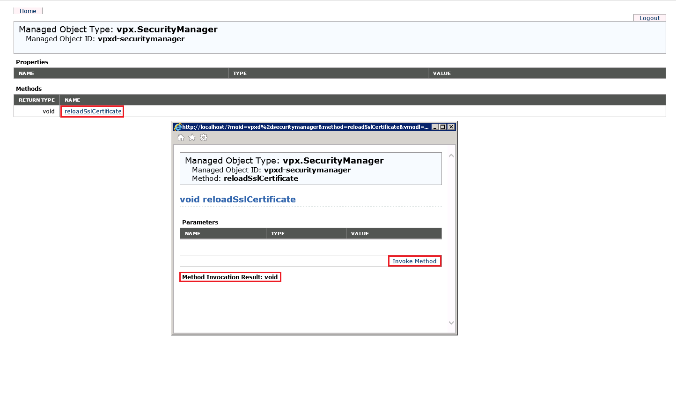Click the Home icon in popup toolbar
The width and height of the screenshot is (676, 394).
pyautogui.click(x=181, y=138)
